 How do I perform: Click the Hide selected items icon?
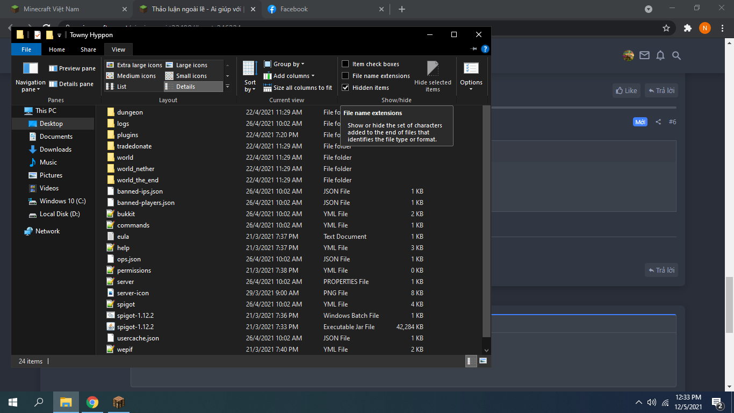[433, 69]
